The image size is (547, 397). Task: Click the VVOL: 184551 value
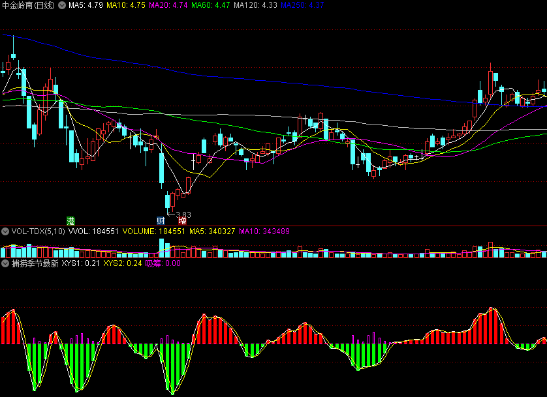coord(93,231)
